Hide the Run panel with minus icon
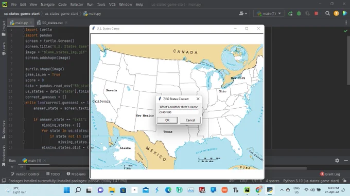This screenshot has height=196, width=350. point(346,161)
